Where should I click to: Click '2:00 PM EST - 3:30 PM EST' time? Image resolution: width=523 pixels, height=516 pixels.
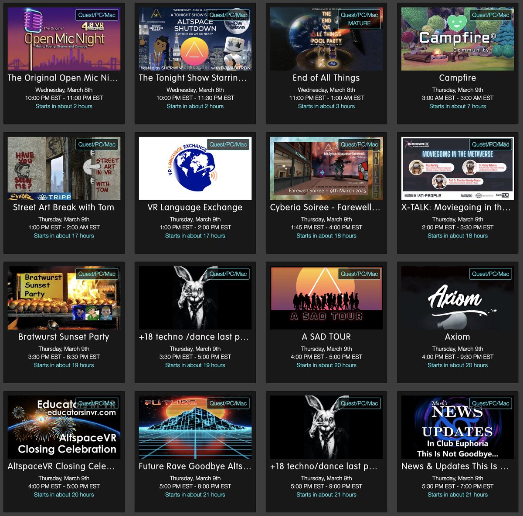tap(458, 228)
